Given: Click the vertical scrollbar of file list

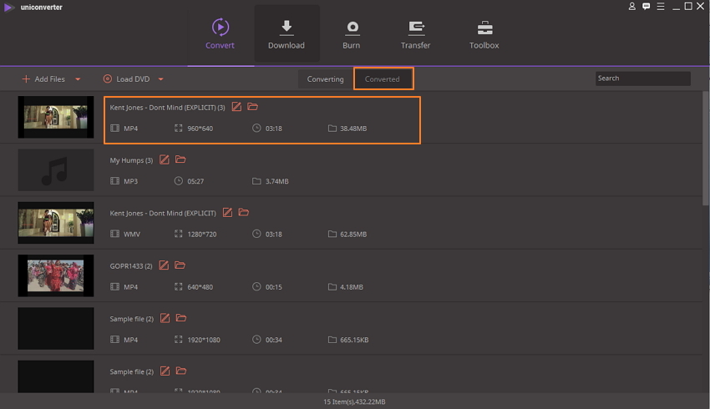Looking at the screenshot, I should point(706,148).
